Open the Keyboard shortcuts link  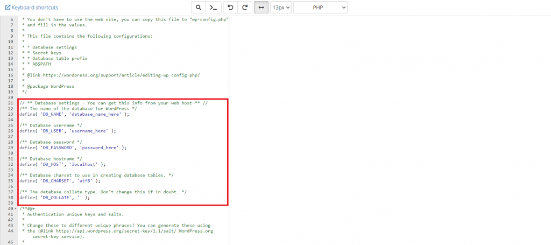pos(35,8)
